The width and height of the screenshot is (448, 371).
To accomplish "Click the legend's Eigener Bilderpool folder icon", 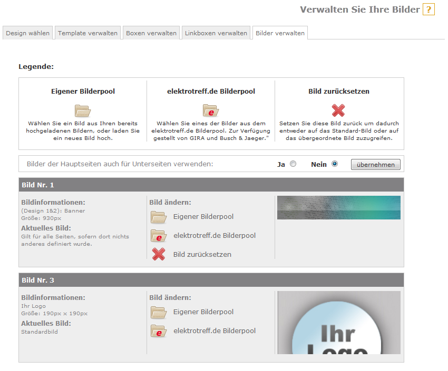I will pos(83,111).
